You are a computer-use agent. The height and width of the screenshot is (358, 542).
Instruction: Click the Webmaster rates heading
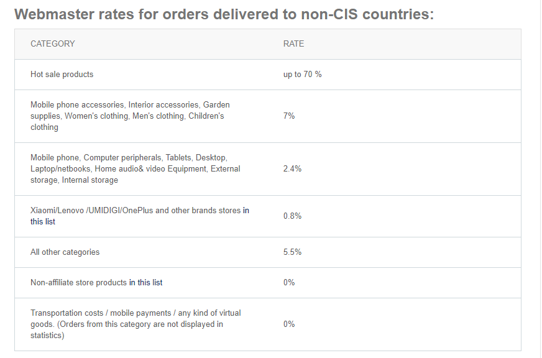[224, 14]
